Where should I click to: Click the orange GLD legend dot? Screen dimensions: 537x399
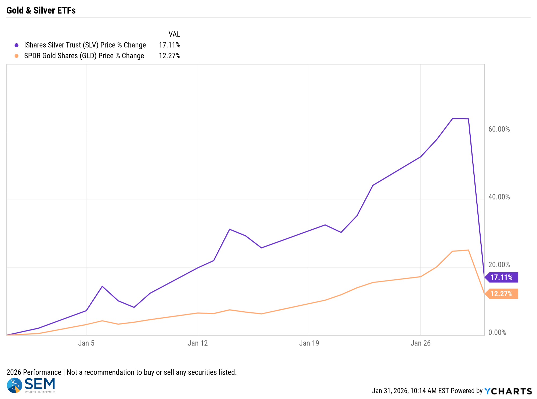tap(17, 56)
